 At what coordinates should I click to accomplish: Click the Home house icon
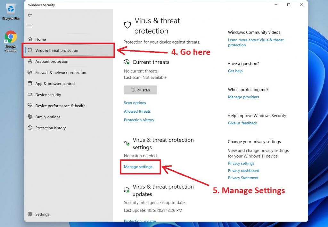click(30, 39)
